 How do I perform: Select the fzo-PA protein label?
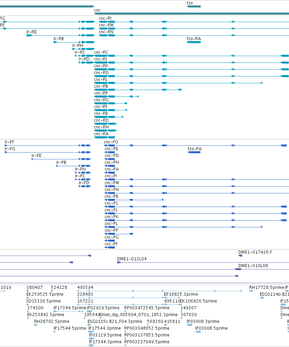195,149
